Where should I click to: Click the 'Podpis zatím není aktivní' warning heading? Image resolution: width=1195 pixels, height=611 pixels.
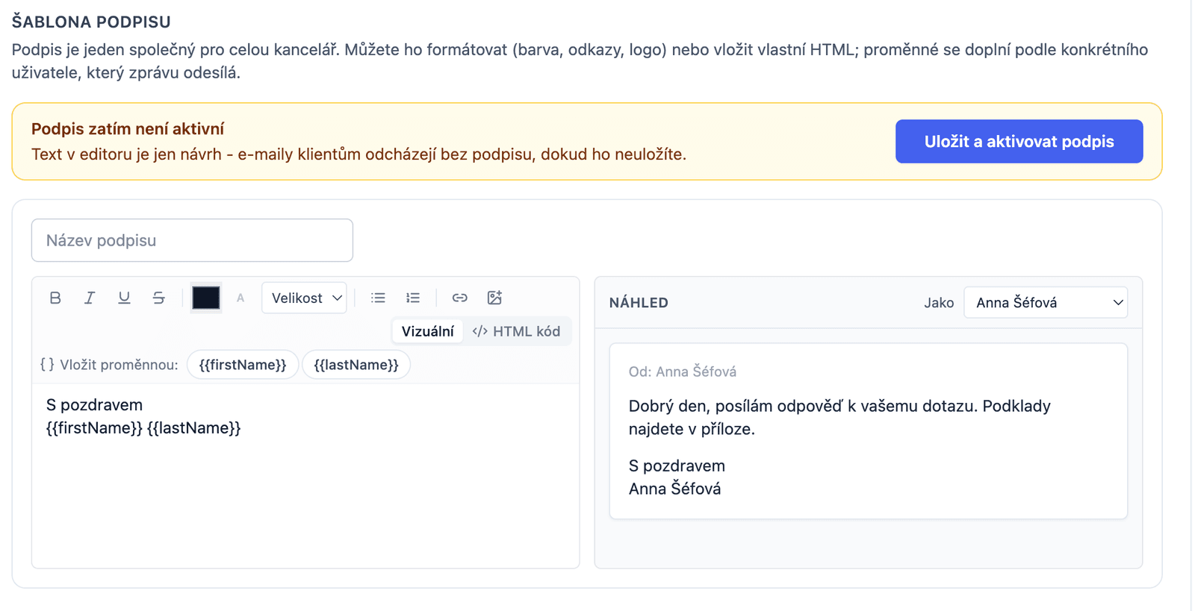pos(128,129)
